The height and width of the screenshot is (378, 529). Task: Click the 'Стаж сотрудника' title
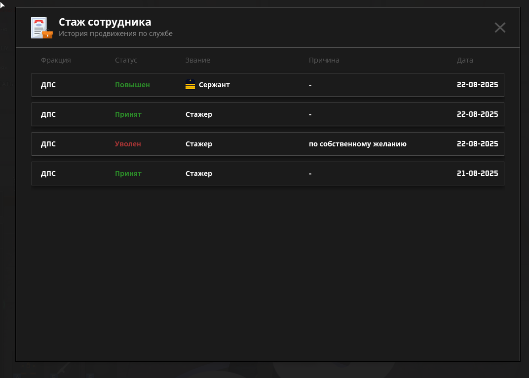coord(105,22)
